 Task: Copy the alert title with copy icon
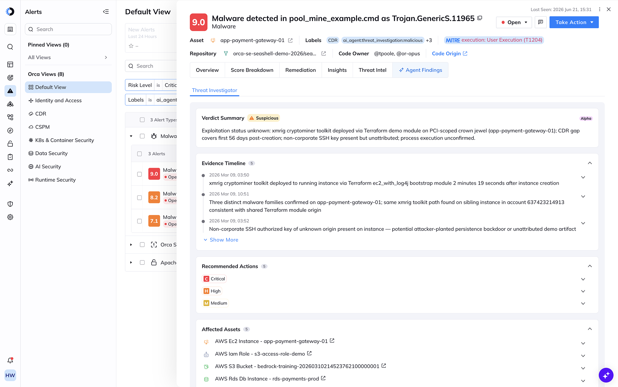coord(480,18)
